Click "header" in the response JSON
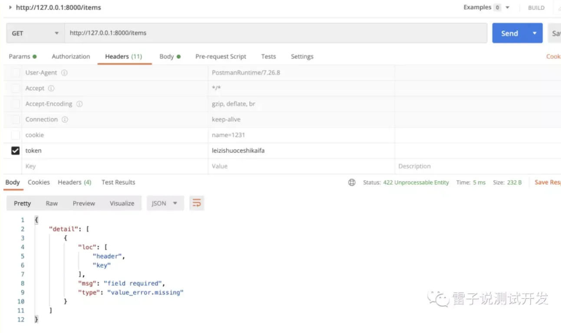Screen dimensions: 561x333 (x=107, y=256)
